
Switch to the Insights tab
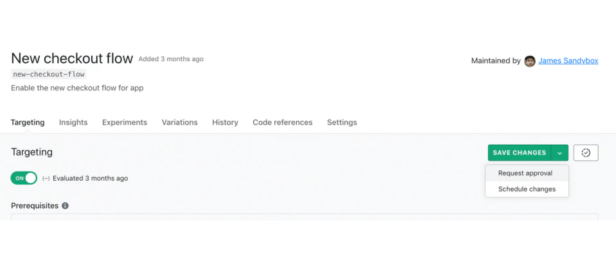click(73, 122)
